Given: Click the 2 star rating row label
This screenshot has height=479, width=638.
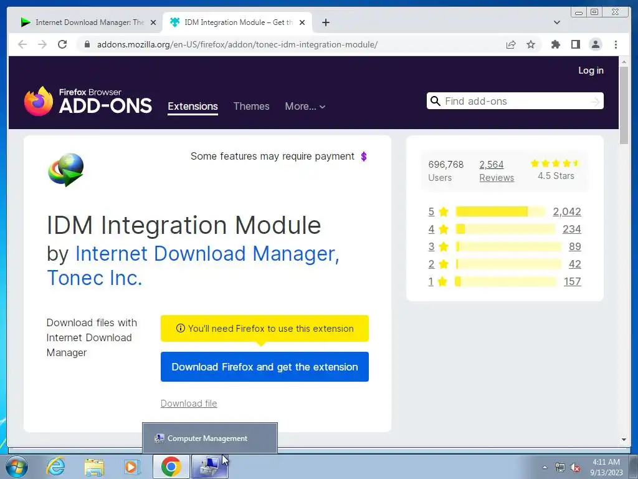Looking at the screenshot, I should (x=438, y=264).
